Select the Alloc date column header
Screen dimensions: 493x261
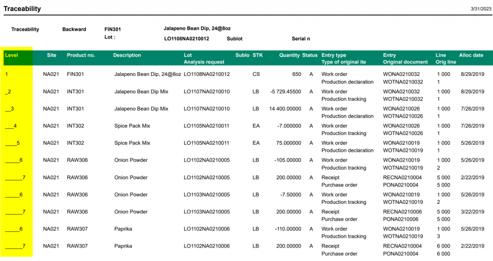(471, 55)
